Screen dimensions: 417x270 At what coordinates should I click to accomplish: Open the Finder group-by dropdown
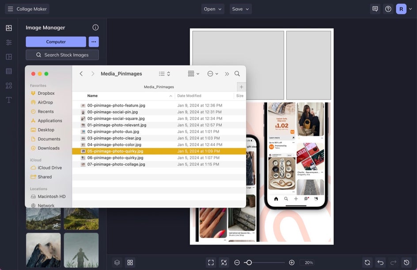tap(193, 74)
